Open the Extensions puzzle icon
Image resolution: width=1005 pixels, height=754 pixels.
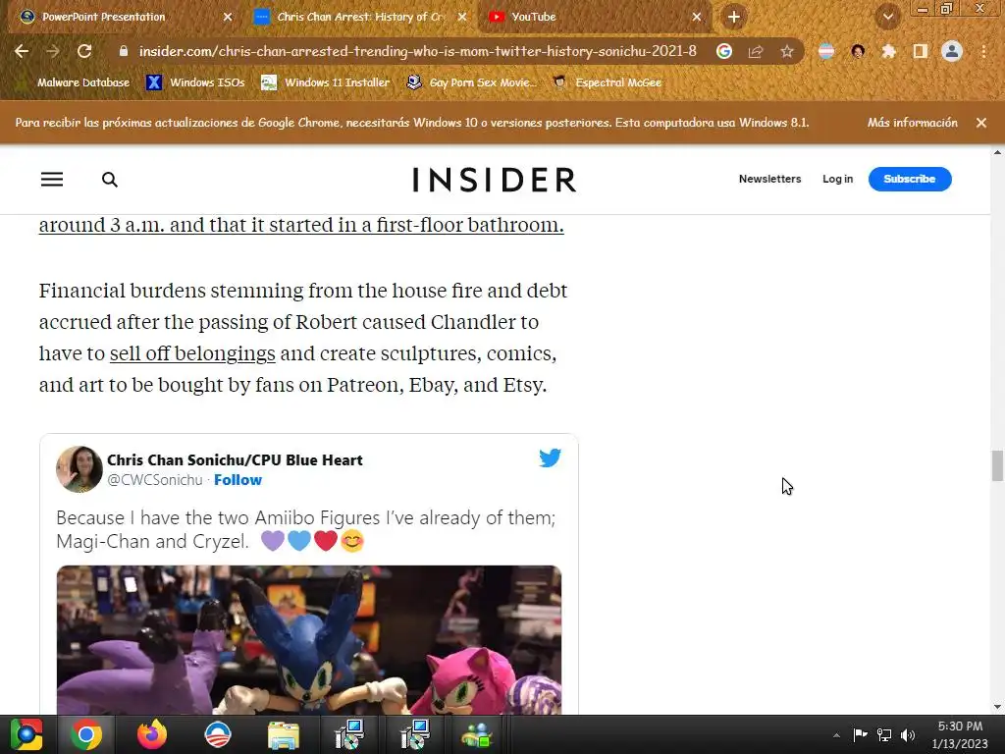pyautogui.click(x=888, y=51)
